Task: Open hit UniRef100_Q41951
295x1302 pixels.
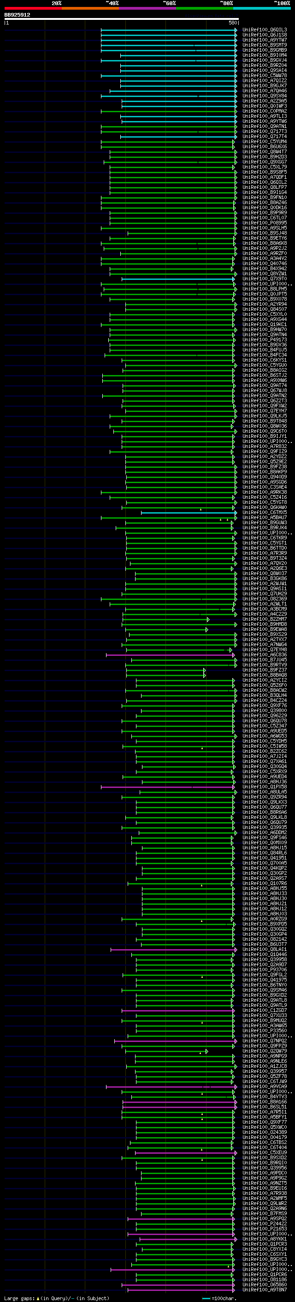Action: [265, 859]
